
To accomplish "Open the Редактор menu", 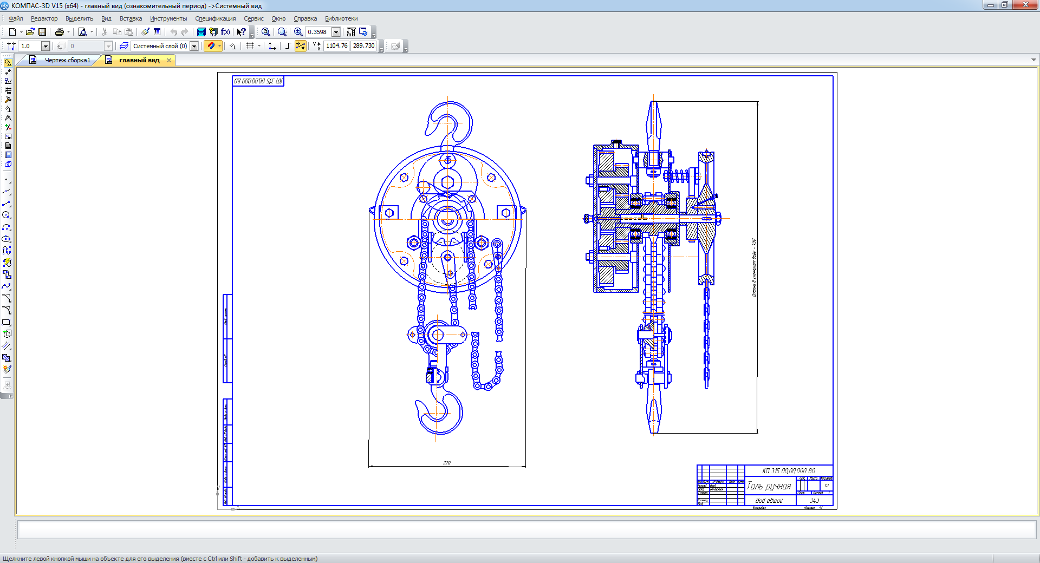I will point(44,18).
